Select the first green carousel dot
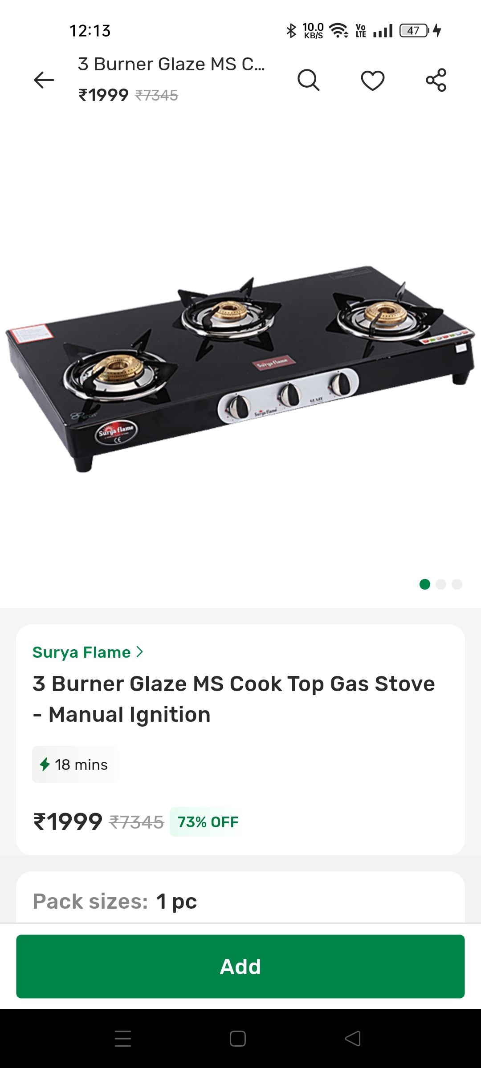This screenshot has height=1068, width=481. coord(425,584)
